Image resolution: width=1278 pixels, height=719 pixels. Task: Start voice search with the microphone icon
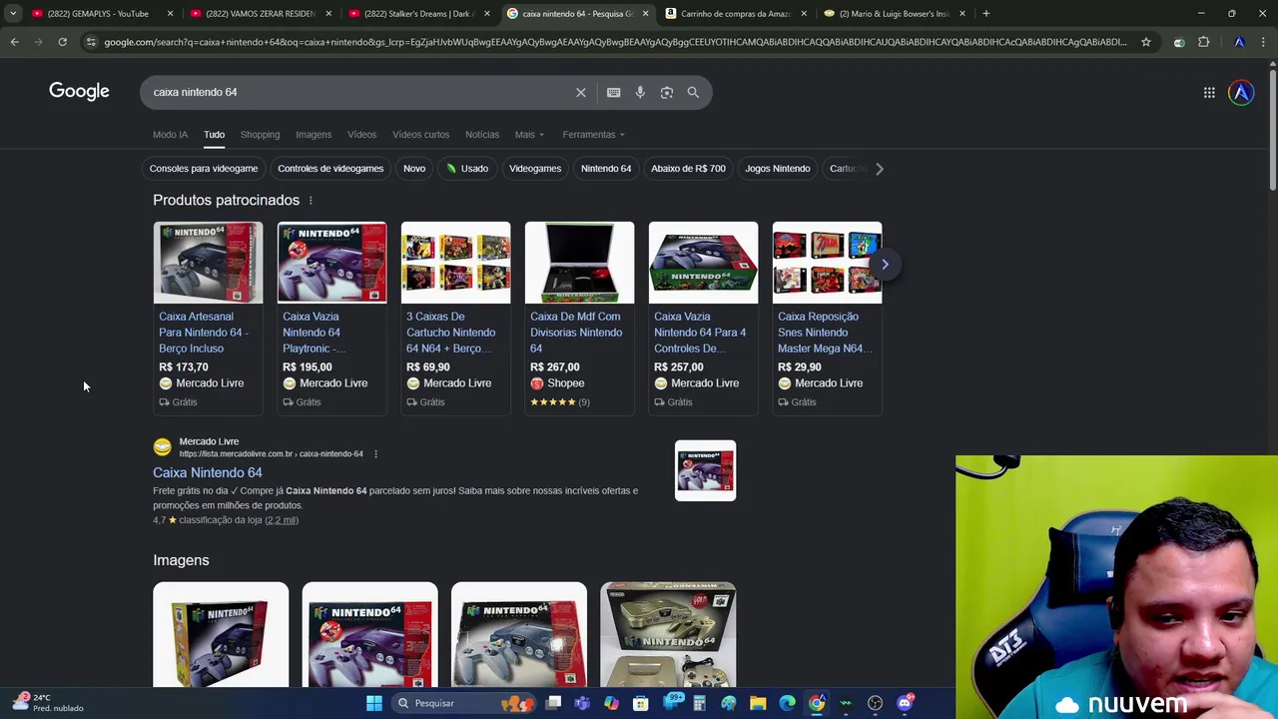pyautogui.click(x=640, y=92)
